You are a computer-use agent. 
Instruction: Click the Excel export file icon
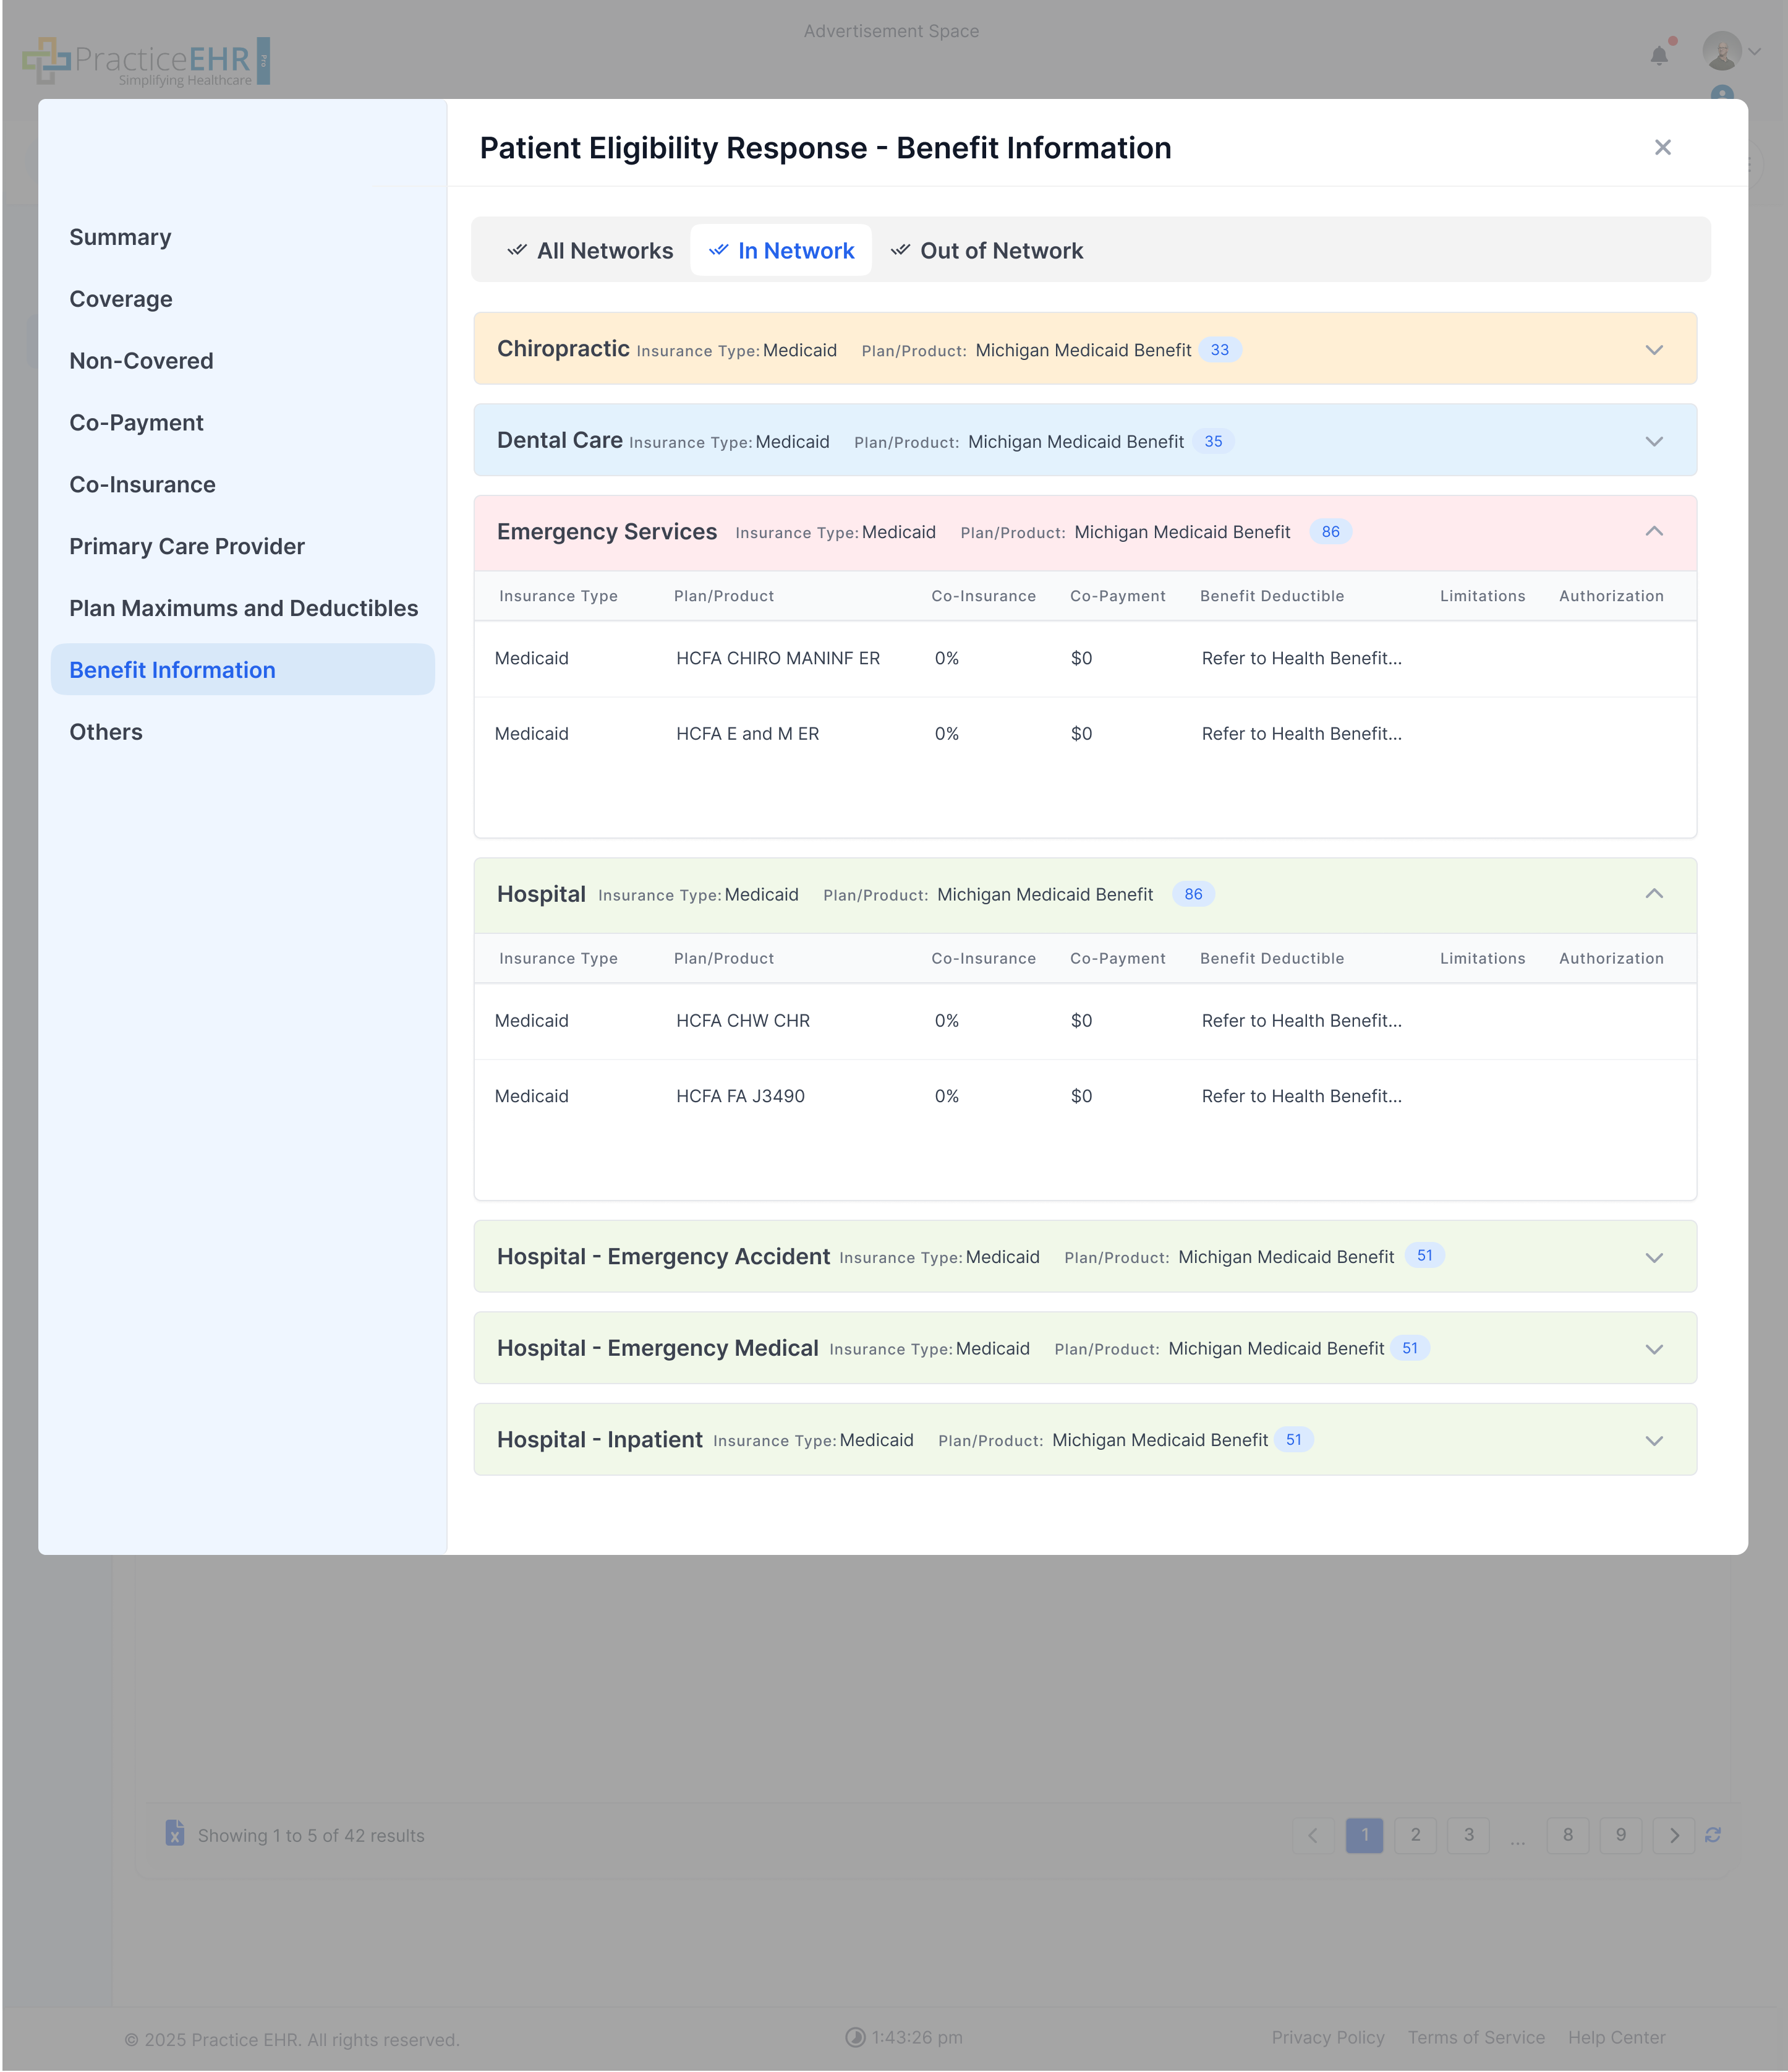(175, 1833)
